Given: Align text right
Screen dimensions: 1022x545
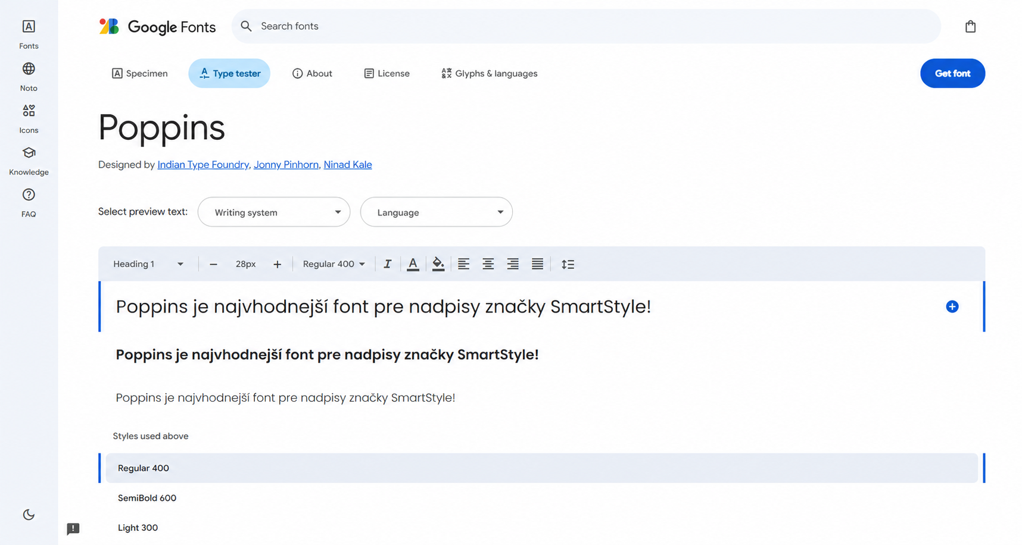Looking at the screenshot, I should click(513, 264).
